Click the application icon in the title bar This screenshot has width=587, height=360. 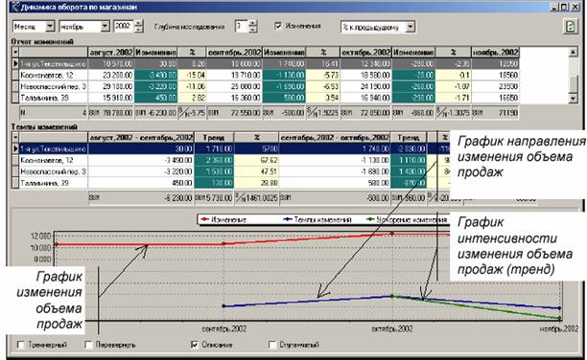click(14, 7)
